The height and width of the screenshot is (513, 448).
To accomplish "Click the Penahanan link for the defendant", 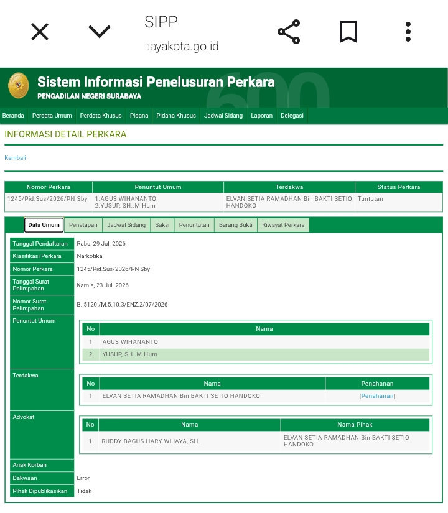I will pyautogui.click(x=377, y=396).
